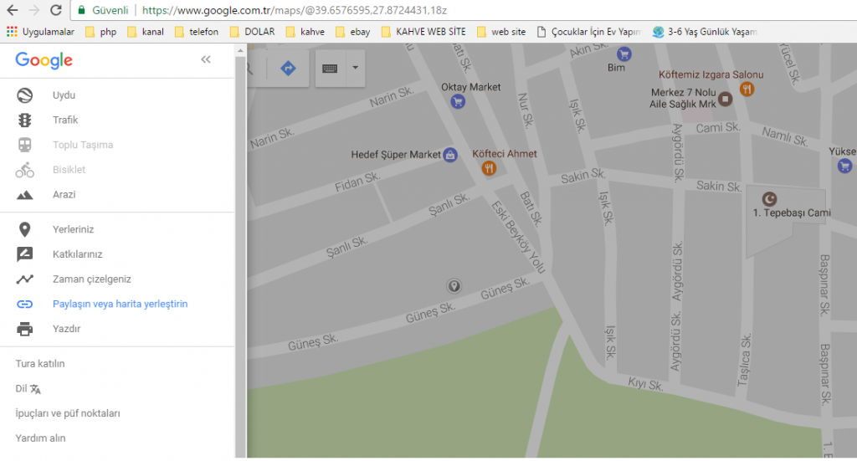Select the Bisiklet cycling icon
The height and width of the screenshot is (461, 857).
[x=24, y=170]
